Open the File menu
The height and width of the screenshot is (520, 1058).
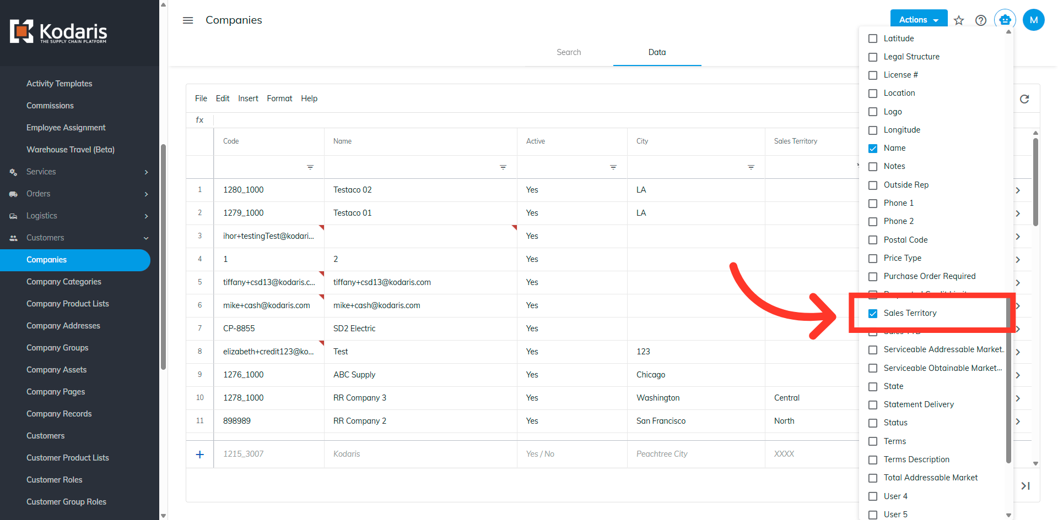[201, 98]
